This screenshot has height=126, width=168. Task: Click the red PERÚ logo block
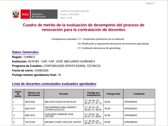(25, 14)
